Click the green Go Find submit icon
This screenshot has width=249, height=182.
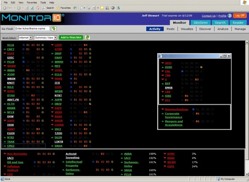coord(54,29)
